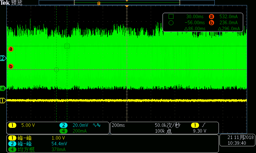The width and height of the screenshot is (256, 153).
Task: Click the 9.30 V trigger level readout
Action: click(199, 131)
